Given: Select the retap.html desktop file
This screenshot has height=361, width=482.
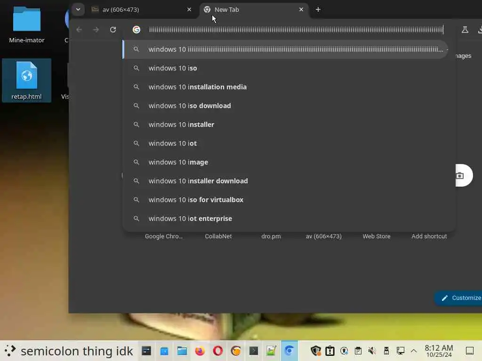Looking at the screenshot, I should [26, 80].
